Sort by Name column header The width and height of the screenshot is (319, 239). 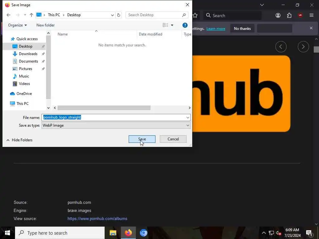click(62, 34)
